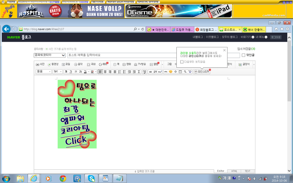The height and width of the screenshot is (183, 293).
Task: Open the 라인스티커 sticker button
Action: coord(202,72)
